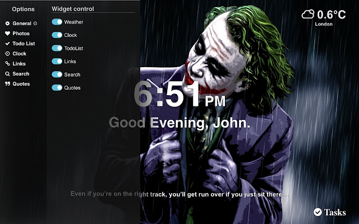Click the Search magnifier icon
The image size is (359, 224).
7,74
